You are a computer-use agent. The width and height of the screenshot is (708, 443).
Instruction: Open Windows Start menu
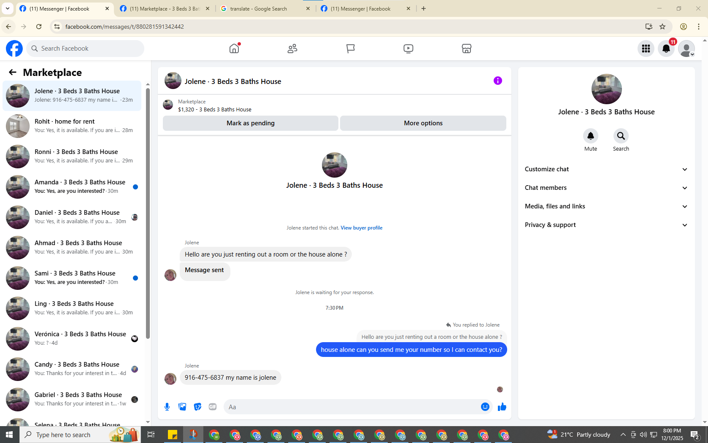coord(9,435)
